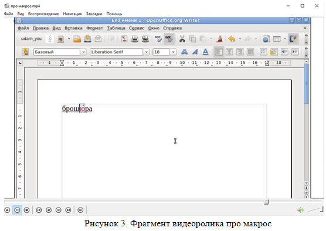Open the font size dropdown showing 18
The height and width of the screenshot is (231, 326).
click(x=173, y=52)
